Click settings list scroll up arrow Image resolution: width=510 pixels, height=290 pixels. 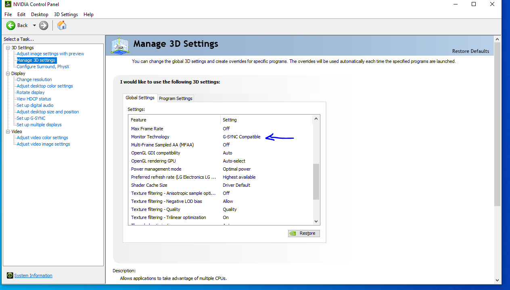[x=316, y=119]
